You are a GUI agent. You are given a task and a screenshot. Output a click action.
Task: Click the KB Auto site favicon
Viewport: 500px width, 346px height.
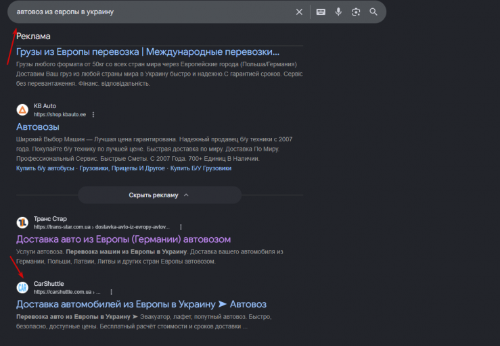pos(22,110)
